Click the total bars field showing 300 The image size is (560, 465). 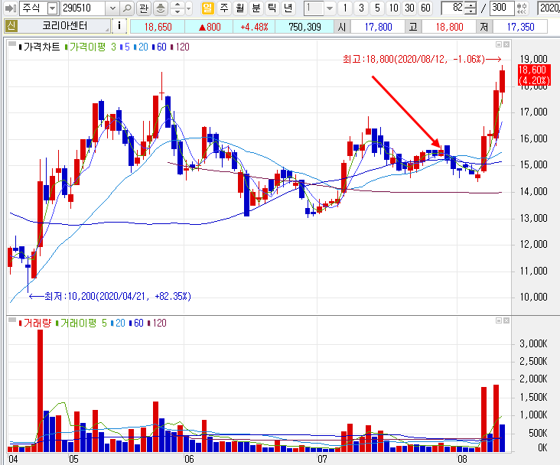pyautogui.click(x=502, y=8)
